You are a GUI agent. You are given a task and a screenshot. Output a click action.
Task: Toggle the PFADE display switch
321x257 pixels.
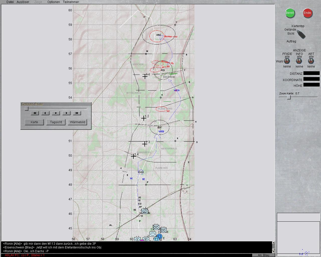(x=287, y=61)
